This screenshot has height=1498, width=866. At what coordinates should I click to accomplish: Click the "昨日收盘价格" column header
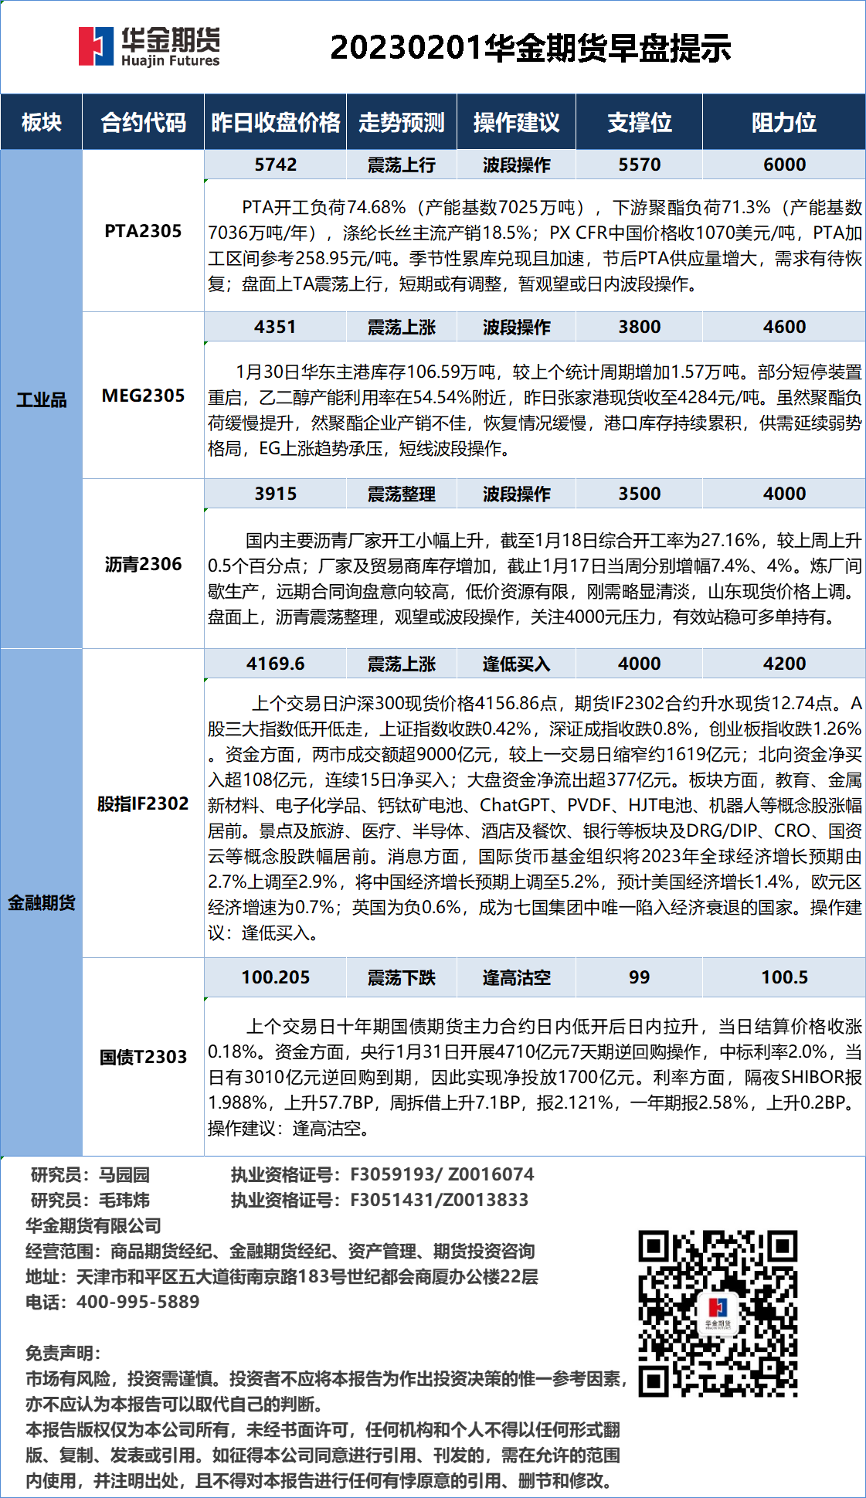pyautogui.click(x=276, y=122)
